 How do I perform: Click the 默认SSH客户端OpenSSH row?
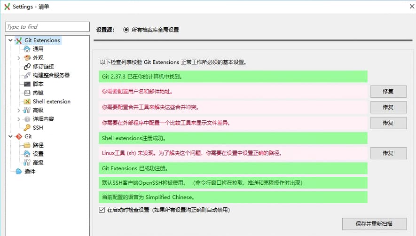tap(233, 182)
